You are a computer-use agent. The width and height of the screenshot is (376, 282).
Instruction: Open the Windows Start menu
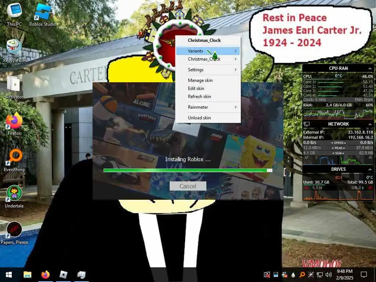[9, 275]
